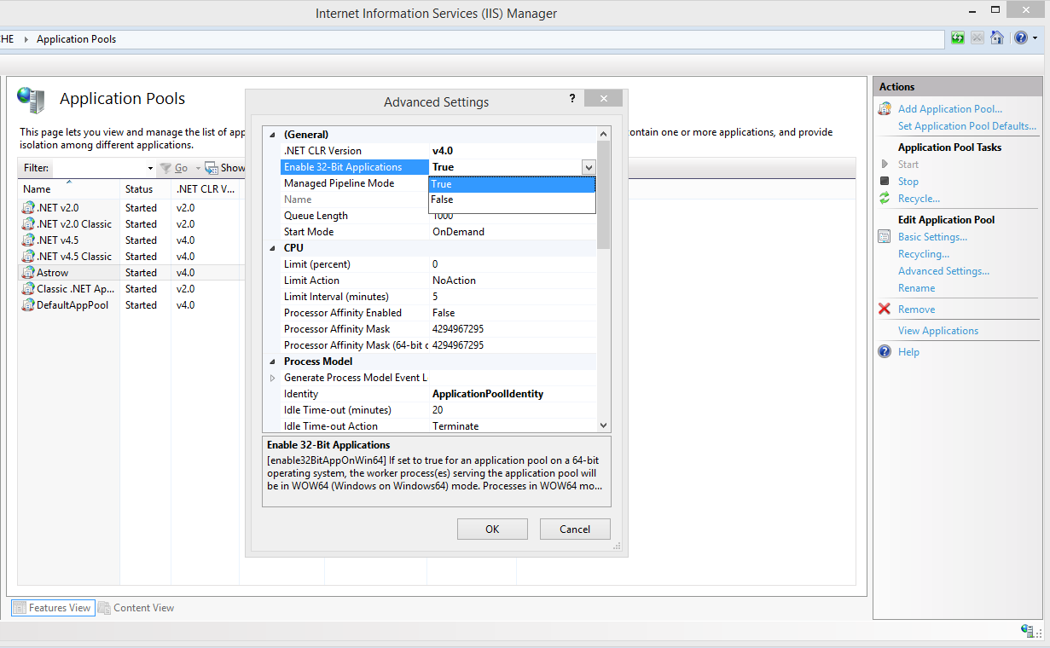The image size is (1050, 648).
Task: Collapse the CPU section in Advanced Settings
Action: click(x=273, y=248)
